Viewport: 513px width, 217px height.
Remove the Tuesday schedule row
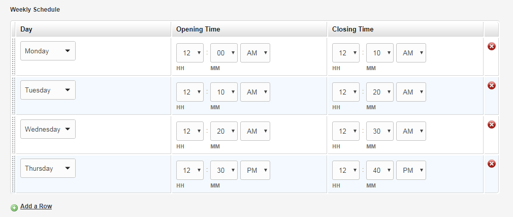[491, 85]
